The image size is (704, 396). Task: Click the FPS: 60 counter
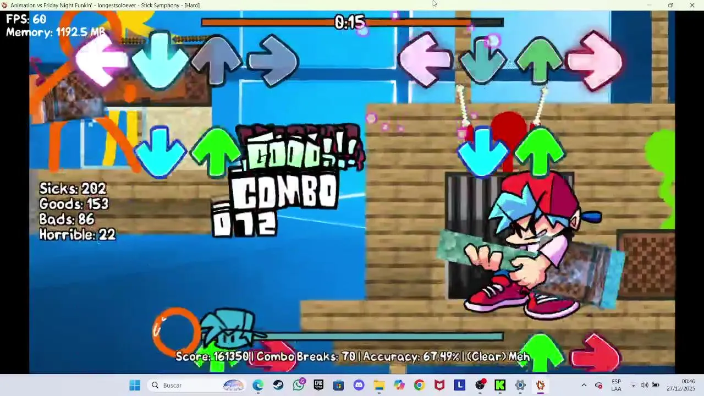(x=26, y=19)
